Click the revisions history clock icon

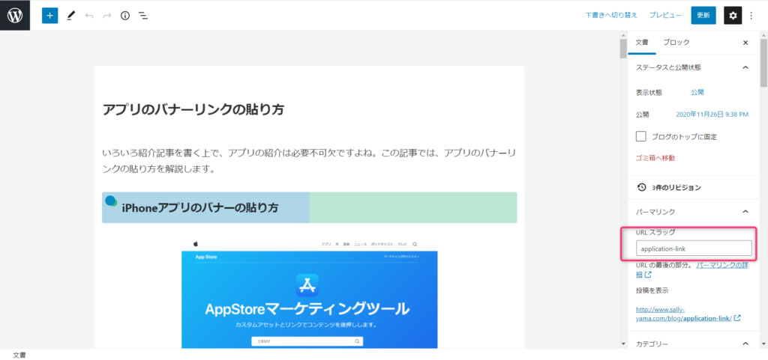click(x=640, y=187)
